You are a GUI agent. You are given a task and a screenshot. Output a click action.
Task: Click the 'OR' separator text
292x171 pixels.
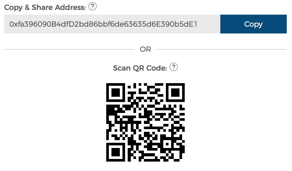click(x=145, y=49)
